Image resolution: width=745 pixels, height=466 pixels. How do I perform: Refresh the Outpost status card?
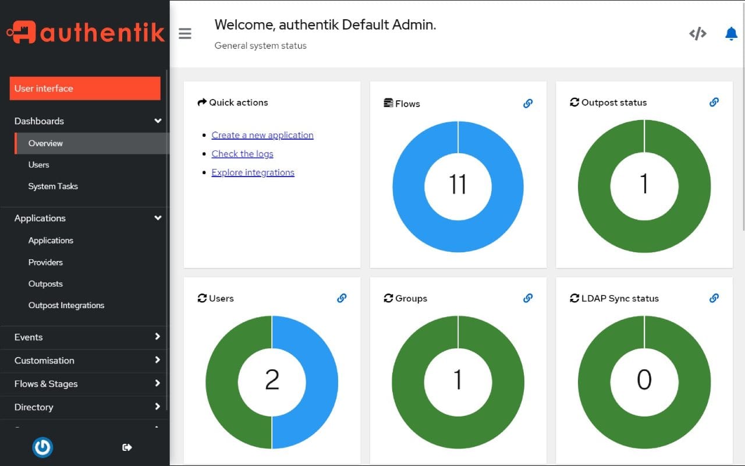click(x=574, y=103)
